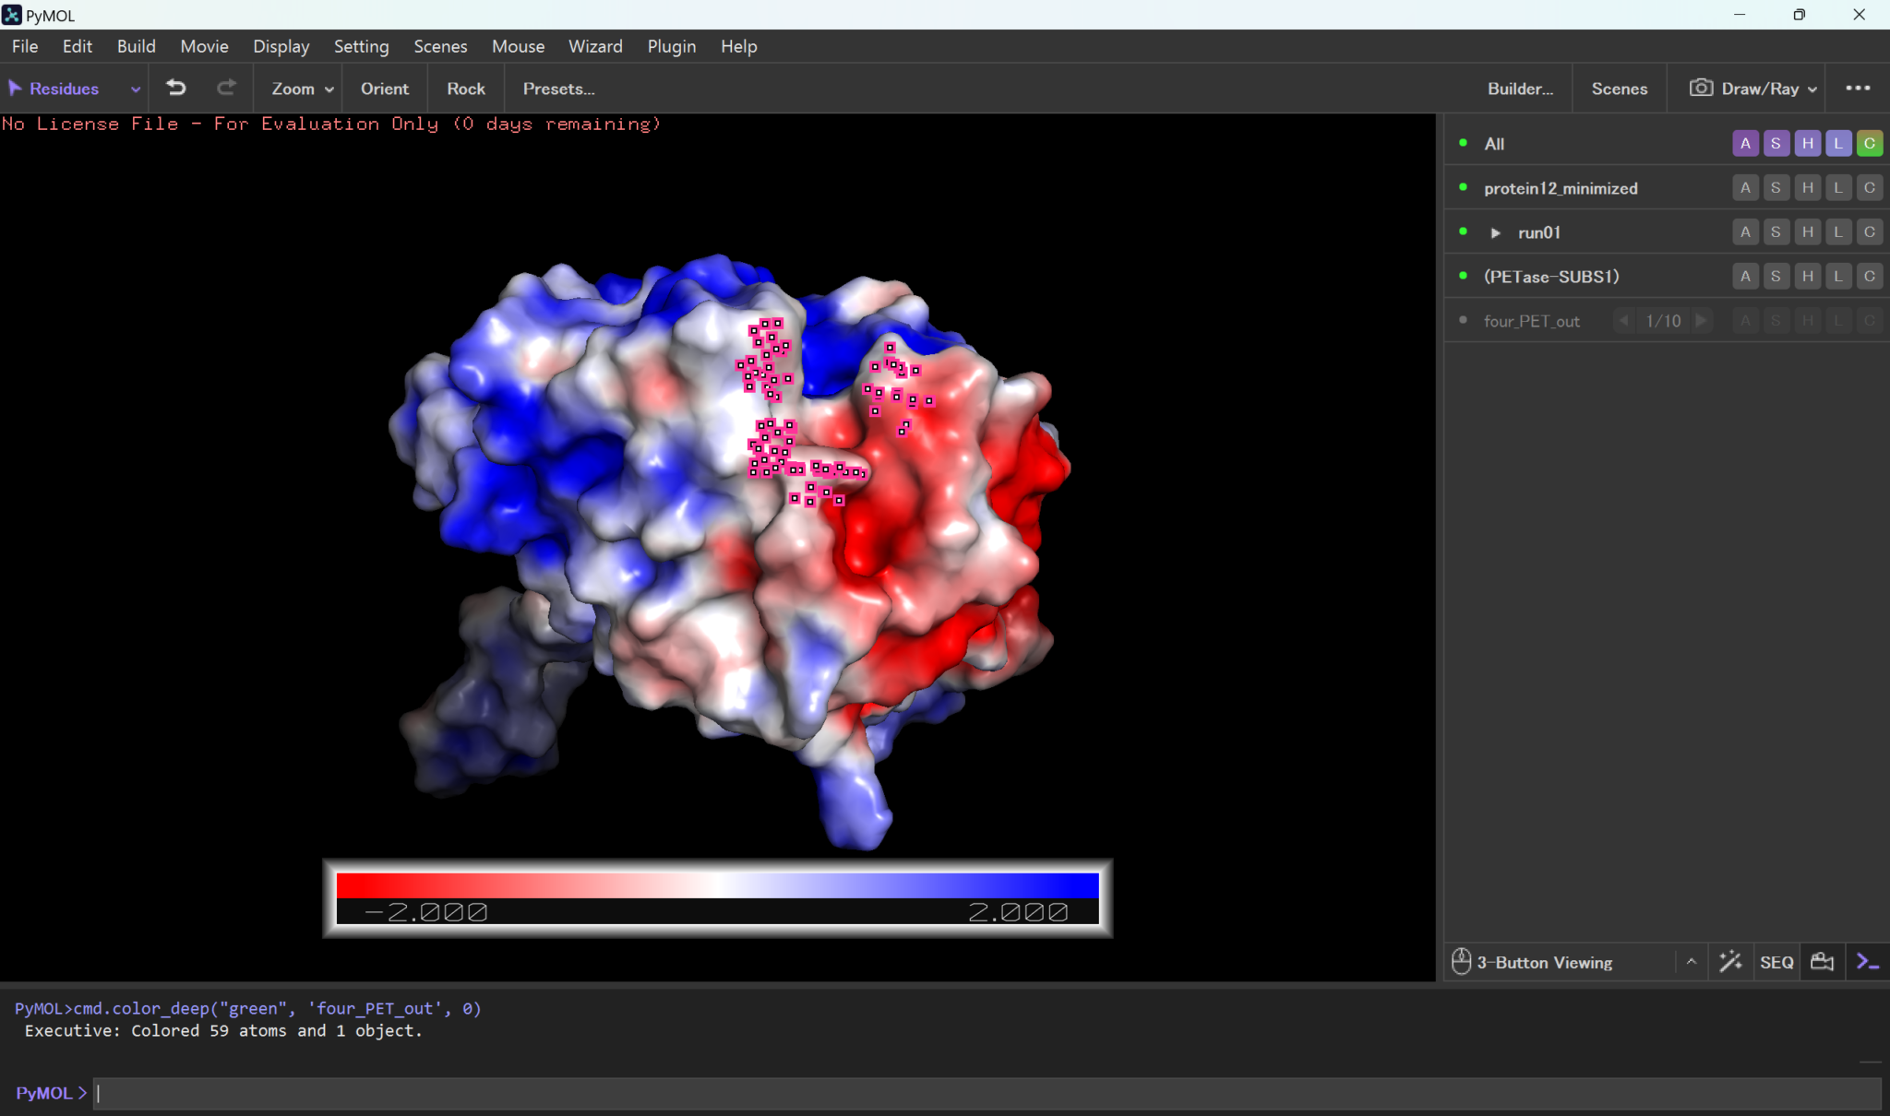This screenshot has width=1890, height=1116.
Task: Hide the PETase-SUBS1 selection
Action: [1463, 277]
